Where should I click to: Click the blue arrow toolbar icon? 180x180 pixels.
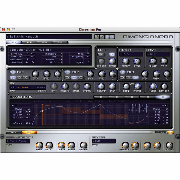[x=112, y=37]
